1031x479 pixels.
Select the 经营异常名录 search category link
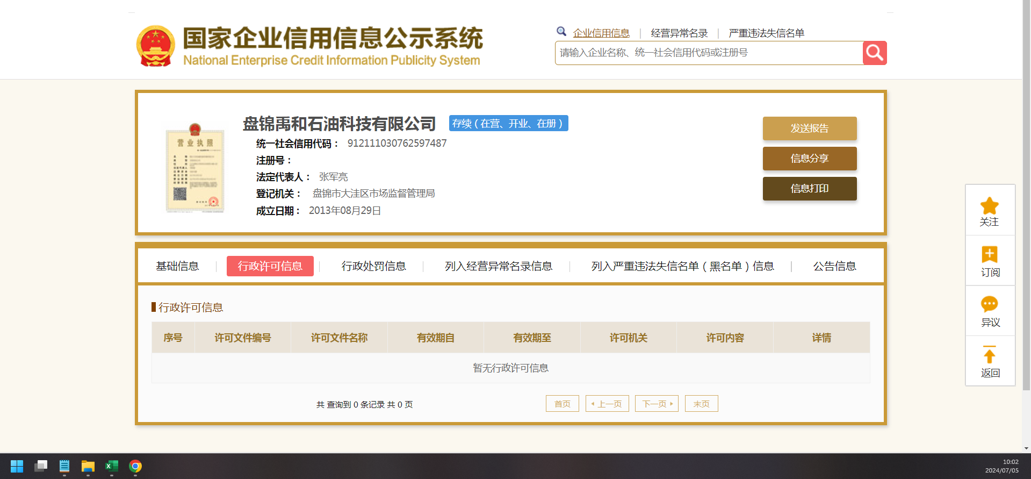point(679,33)
